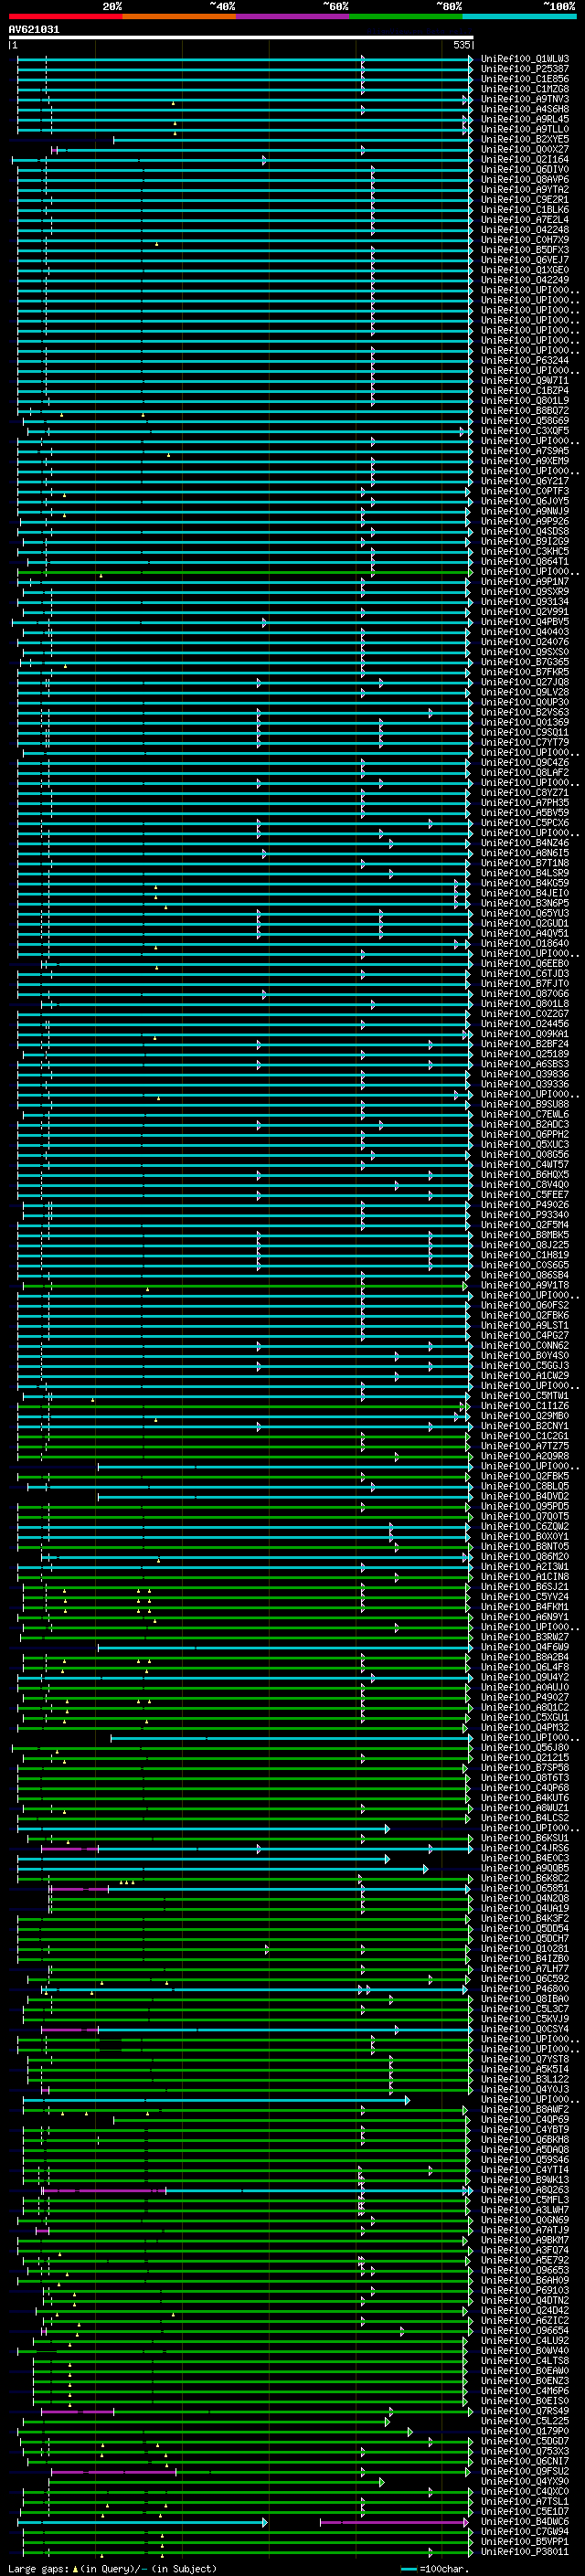This screenshot has width=585, height=2576.
Task: Click the AV621031 query name label
Action: [x=34, y=29]
